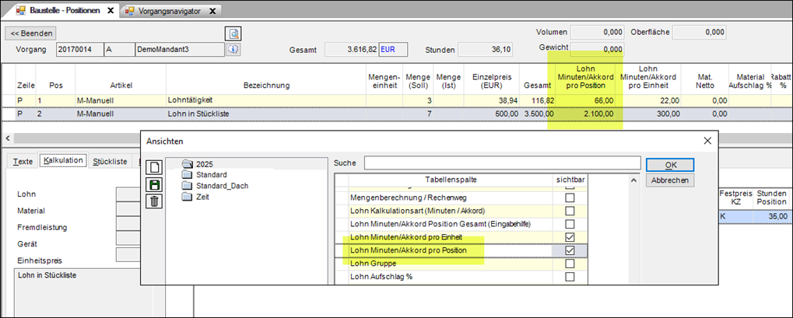Image resolution: width=793 pixels, height=318 pixels.
Task: Click the DemoMandant3 field
Action: [x=180, y=50]
